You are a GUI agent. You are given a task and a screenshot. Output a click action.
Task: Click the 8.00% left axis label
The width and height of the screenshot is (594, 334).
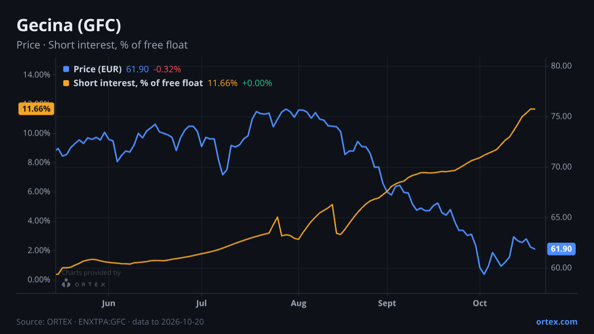39,162
